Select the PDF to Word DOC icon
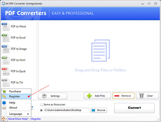161x122 pixels. (x=6, y=26)
